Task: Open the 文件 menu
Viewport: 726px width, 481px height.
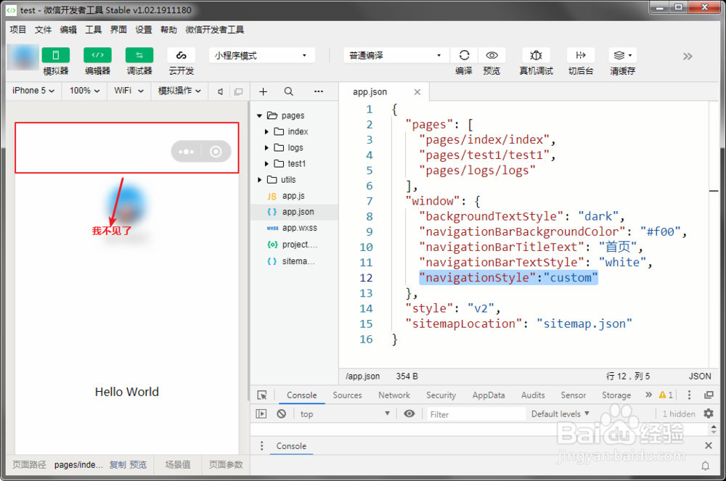Action: coord(43,30)
